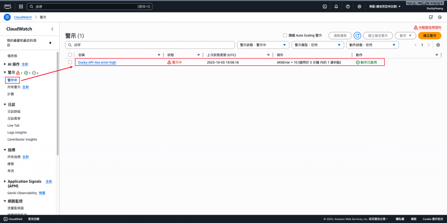This screenshot has height=223, width=447.
Task: Click the clear selection button
Action: [x=340, y=36]
